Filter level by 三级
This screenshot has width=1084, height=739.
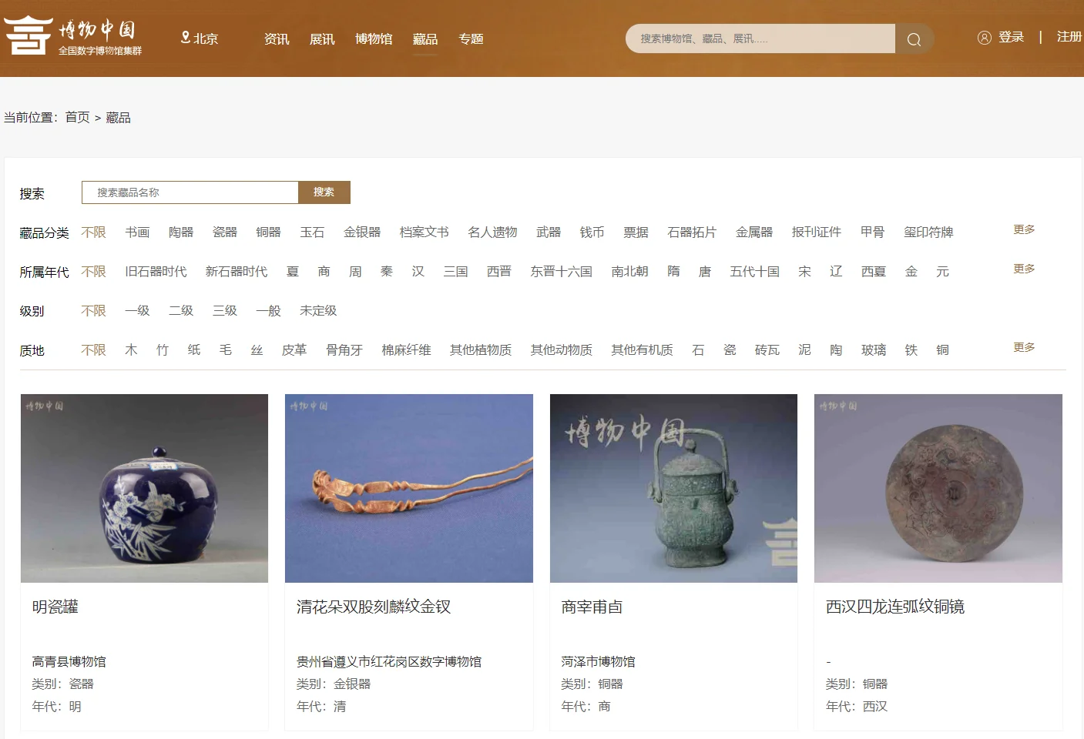[x=225, y=310]
